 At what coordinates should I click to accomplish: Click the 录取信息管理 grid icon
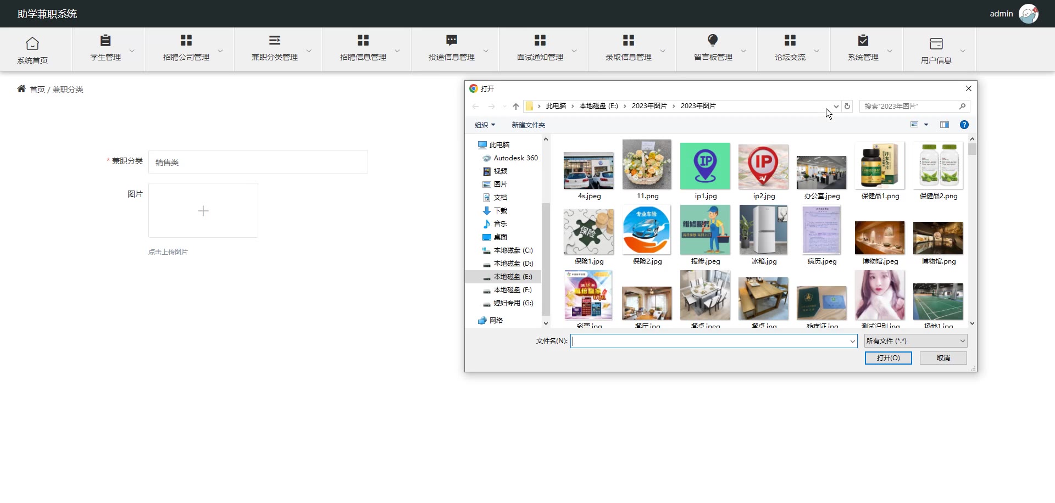point(629,40)
